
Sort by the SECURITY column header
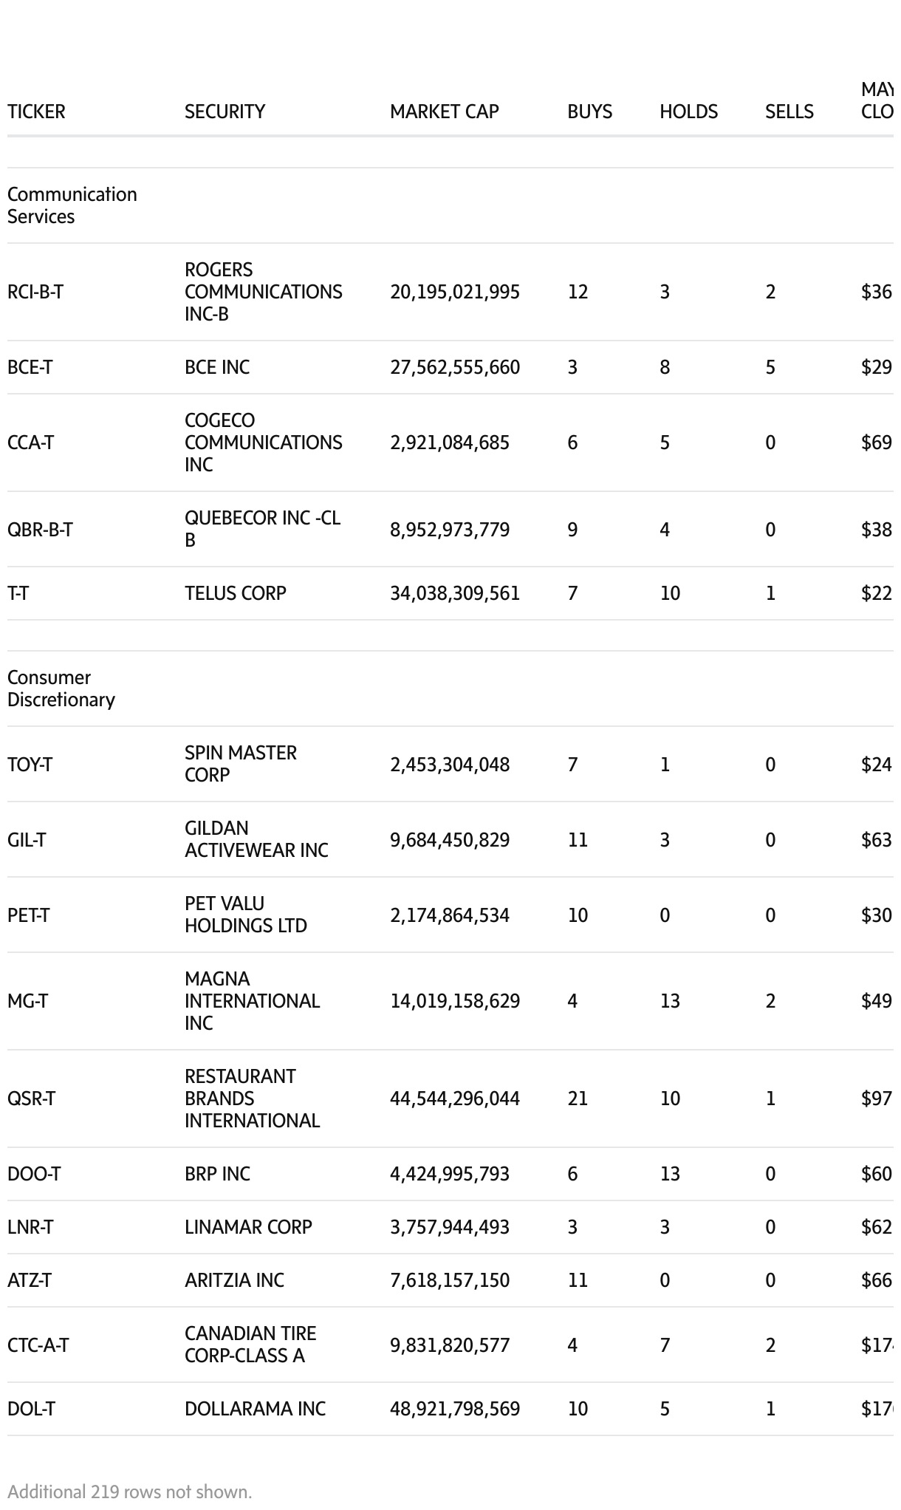tap(225, 112)
